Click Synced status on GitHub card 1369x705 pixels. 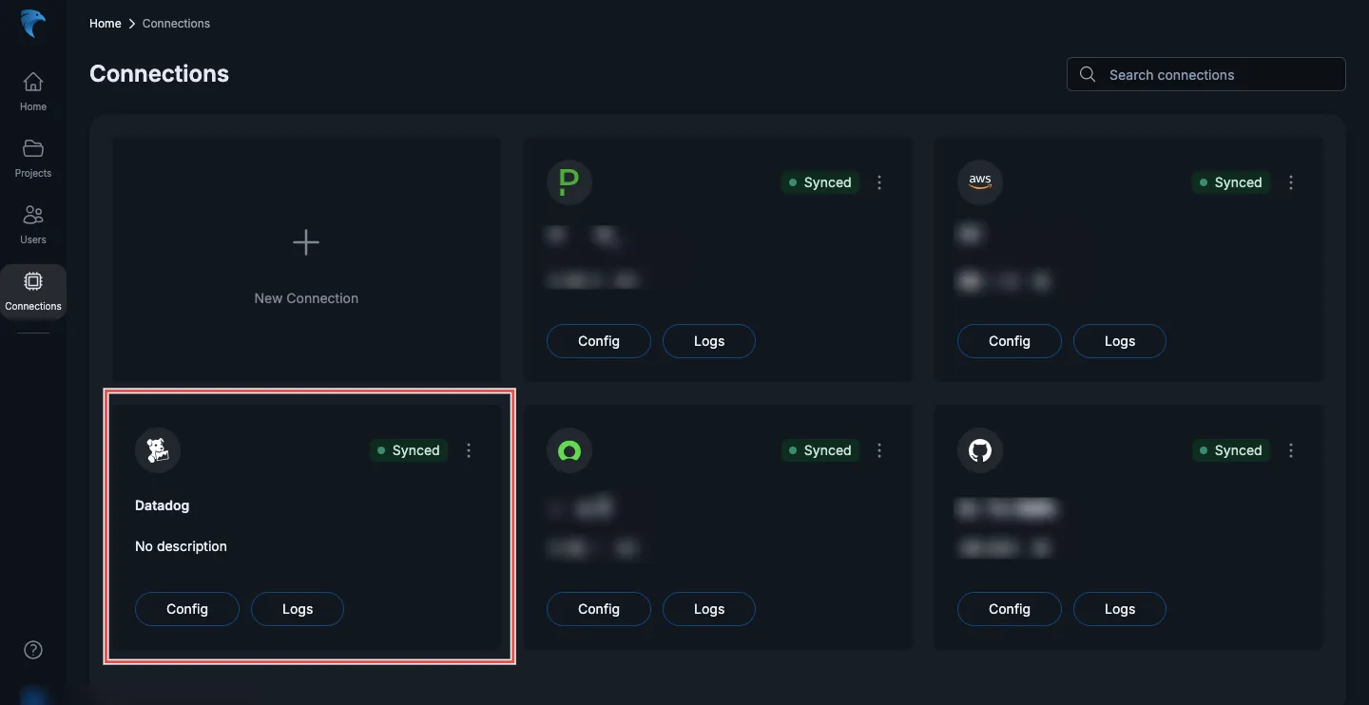click(x=1231, y=450)
